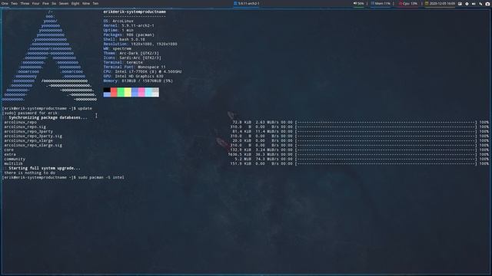The width and height of the screenshot is (492, 276).
Task: Click the 'Terminal Font: Monospace 11' line
Action: [135, 67]
